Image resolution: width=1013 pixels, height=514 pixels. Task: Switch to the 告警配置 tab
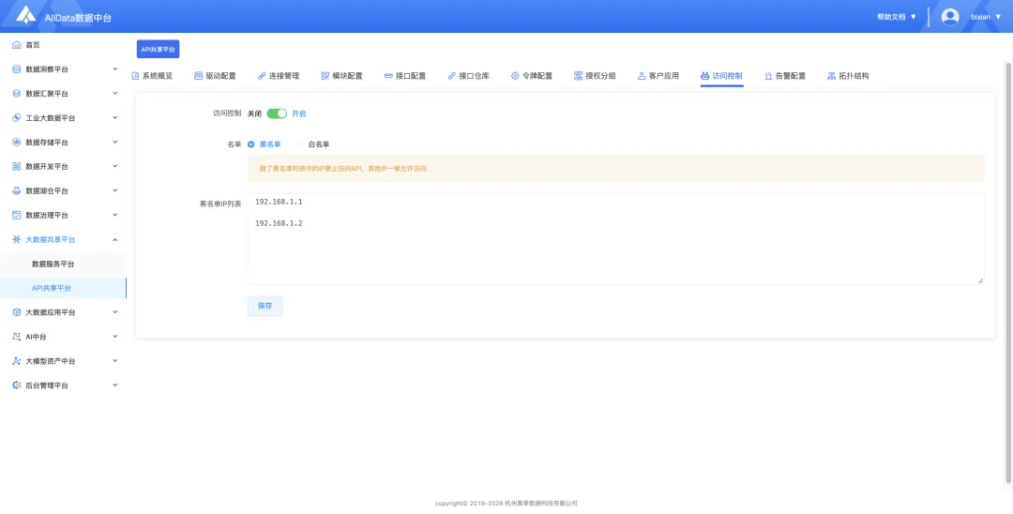point(785,76)
